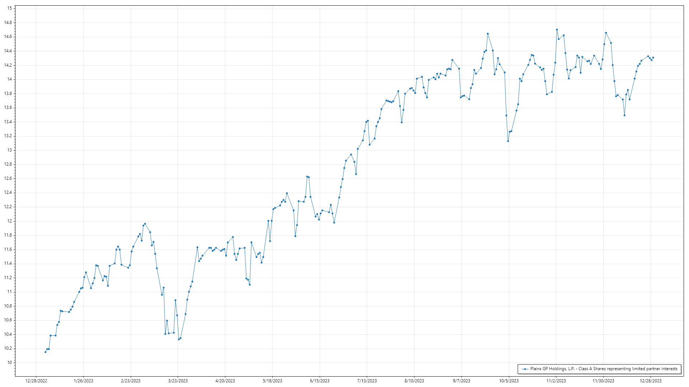Click the 12/29/2022 x-axis date label
Screen dimensions: 689x387
point(36,381)
